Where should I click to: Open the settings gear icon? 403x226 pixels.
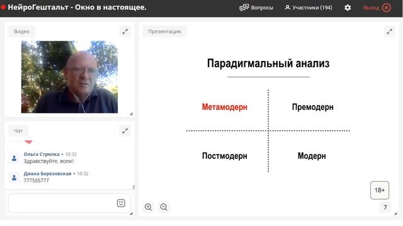click(x=348, y=8)
